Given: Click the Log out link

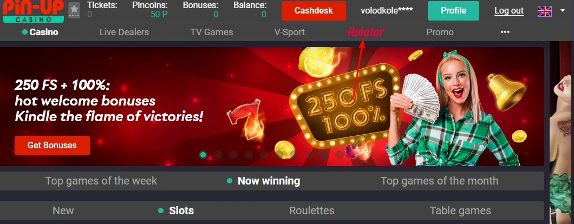Looking at the screenshot, I should click(509, 11).
